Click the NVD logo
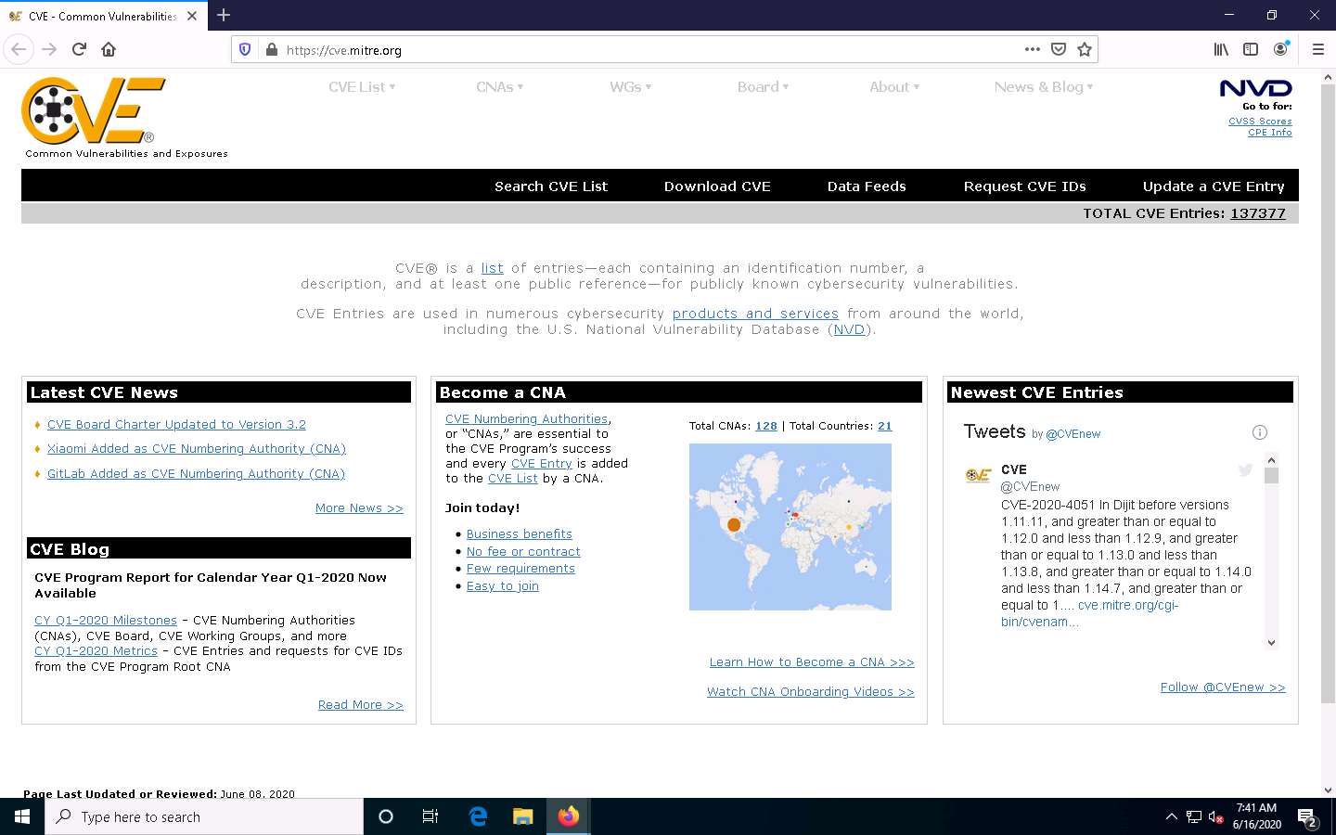 click(1255, 88)
